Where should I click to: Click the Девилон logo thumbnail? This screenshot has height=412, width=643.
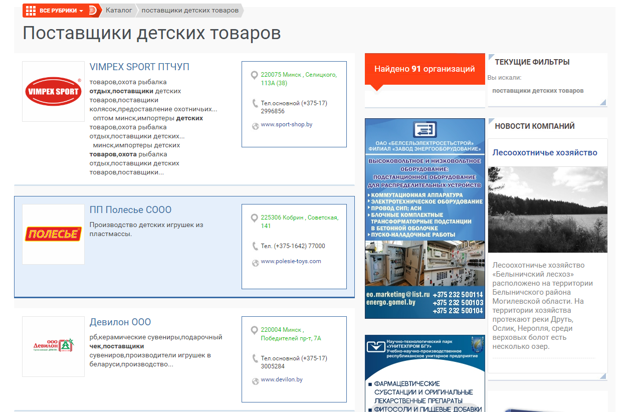[53, 346]
